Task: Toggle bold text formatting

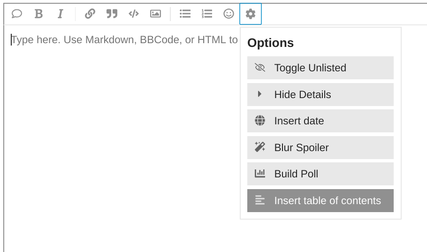Action: pyautogui.click(x=38, y=14)
